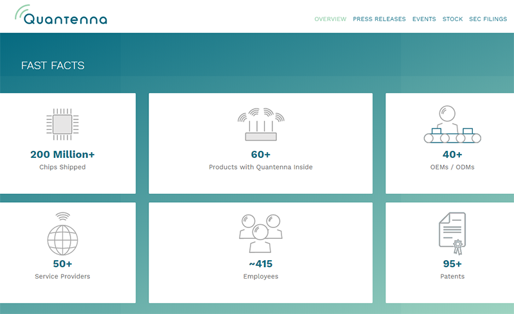
Task: Click the "Chips Shipped" label
Action: (x=62, y=167)
